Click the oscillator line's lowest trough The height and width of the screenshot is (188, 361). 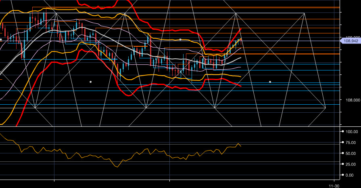[117, 167]
